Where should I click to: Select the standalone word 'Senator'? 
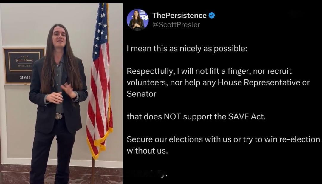[142, 94]
